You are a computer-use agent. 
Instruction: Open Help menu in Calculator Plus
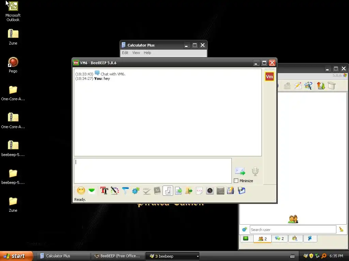tap(147, 53)
